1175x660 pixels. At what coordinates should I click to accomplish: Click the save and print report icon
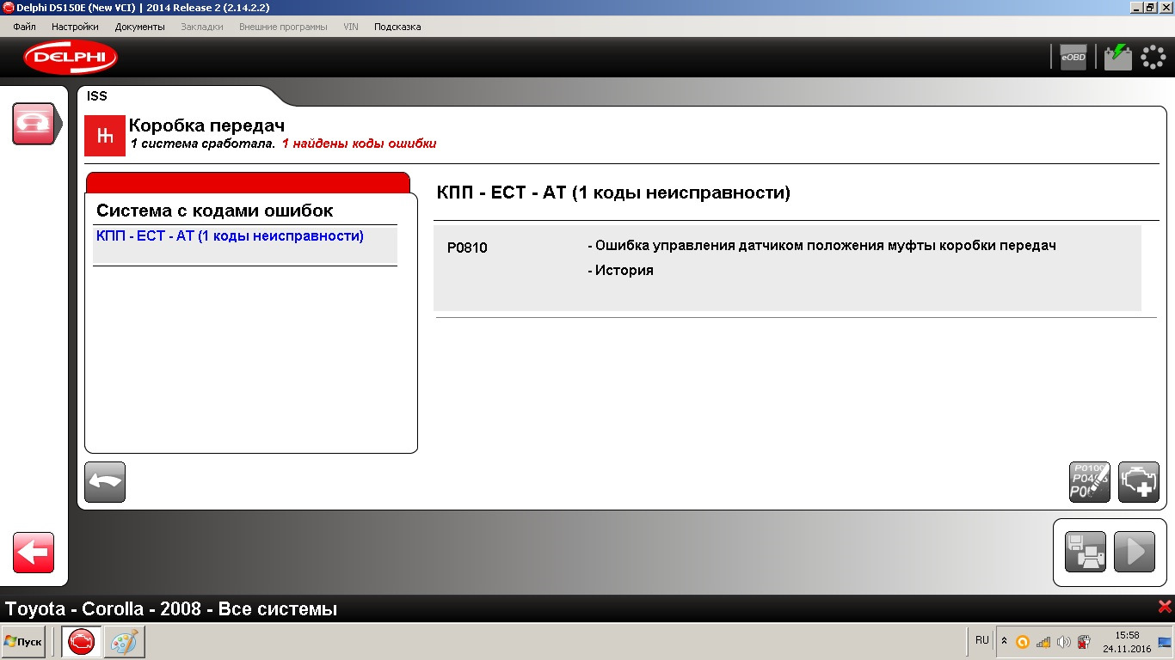click(1086, 552)
